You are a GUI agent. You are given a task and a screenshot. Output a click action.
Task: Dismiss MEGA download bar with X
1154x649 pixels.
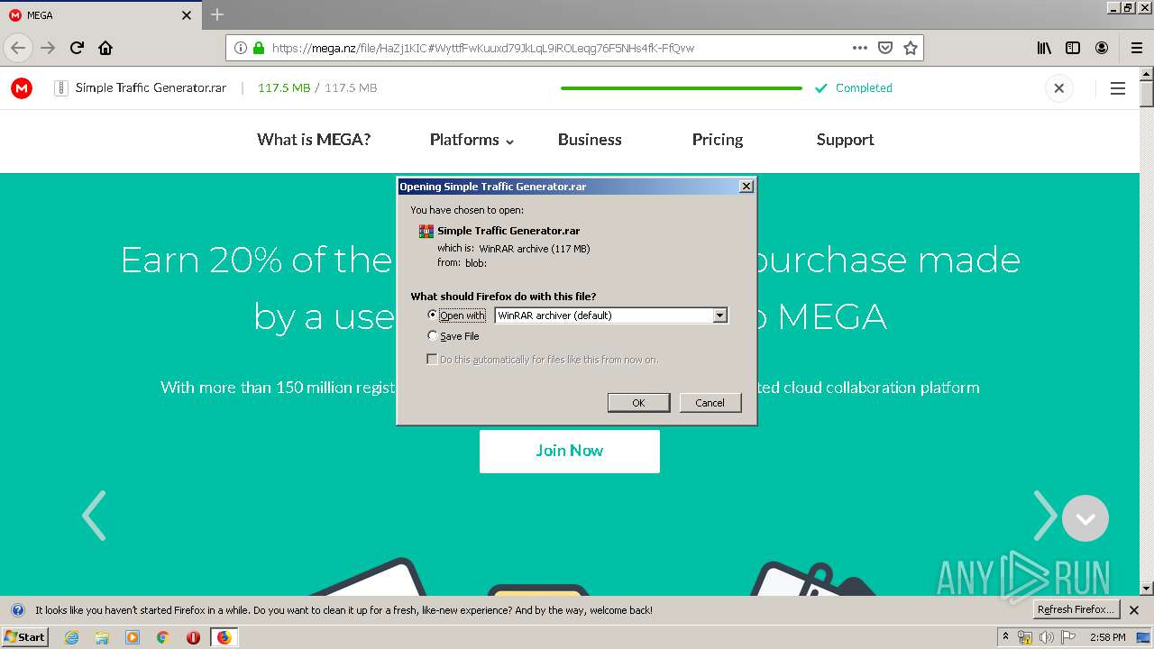click(1059, 88)
